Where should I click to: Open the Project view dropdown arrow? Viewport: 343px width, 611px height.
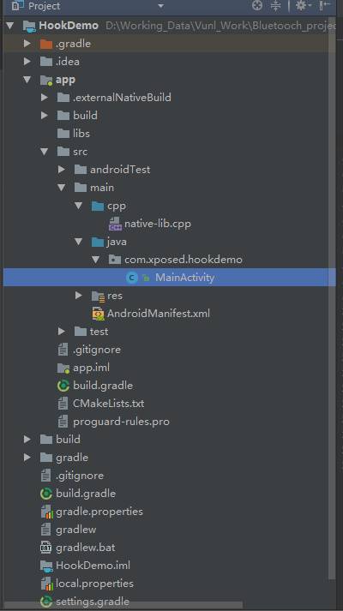point(160,6)
